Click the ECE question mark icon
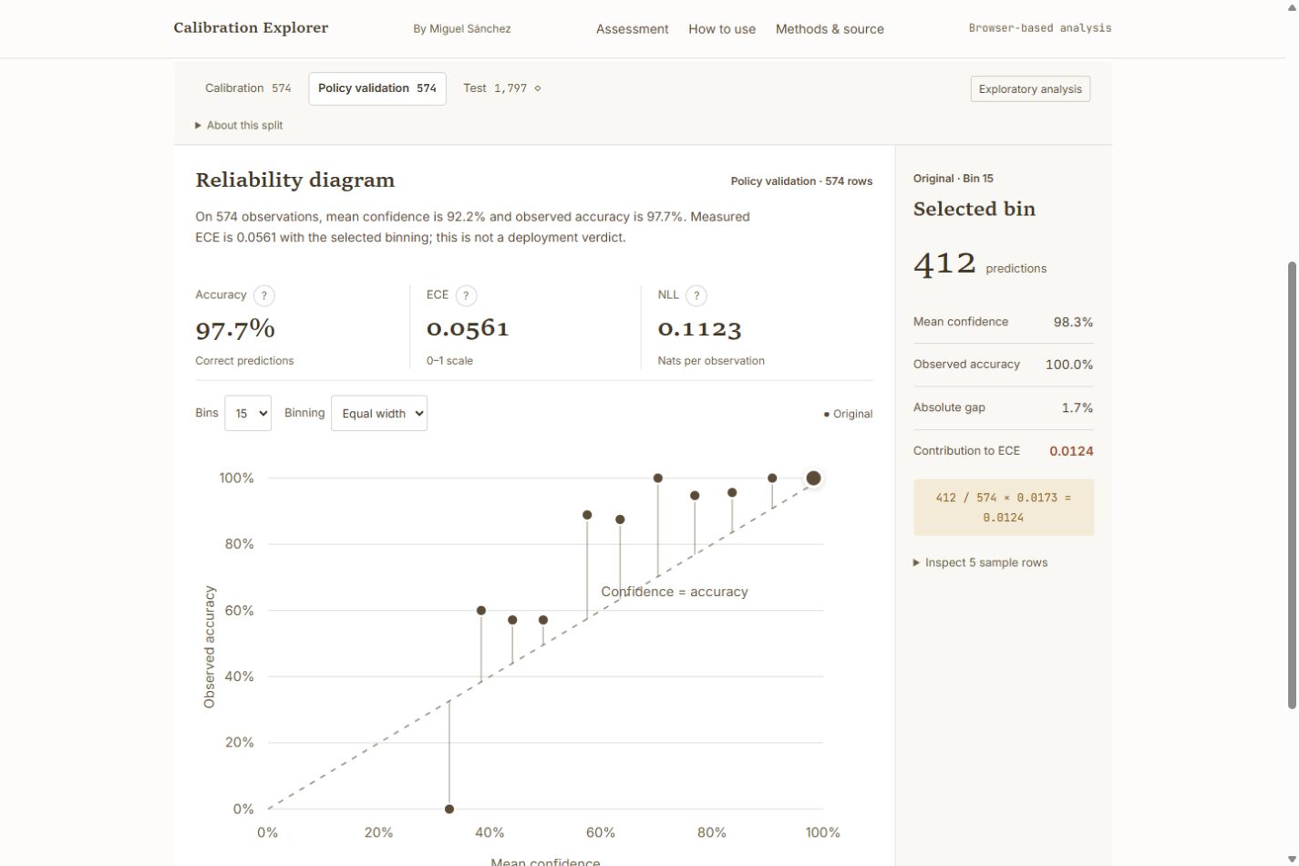 pos(466,295)
